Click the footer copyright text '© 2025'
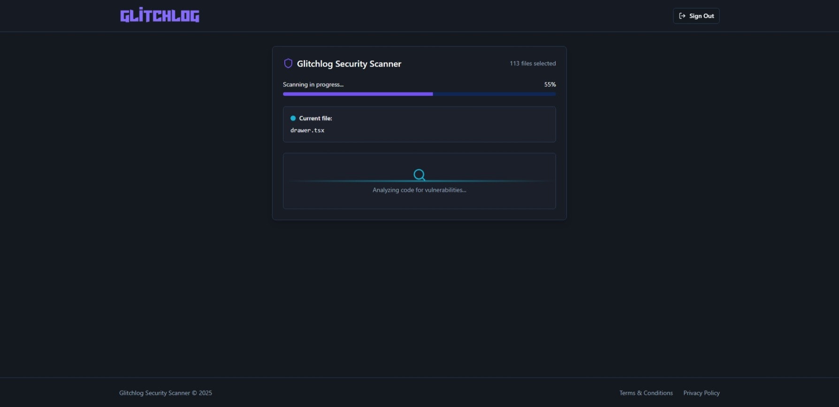Screen dimensions: 839x407 (202, 393)
